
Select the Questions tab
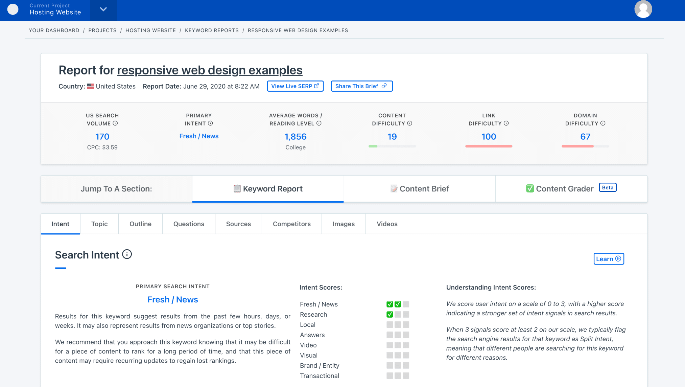click(x=189, y=224)
